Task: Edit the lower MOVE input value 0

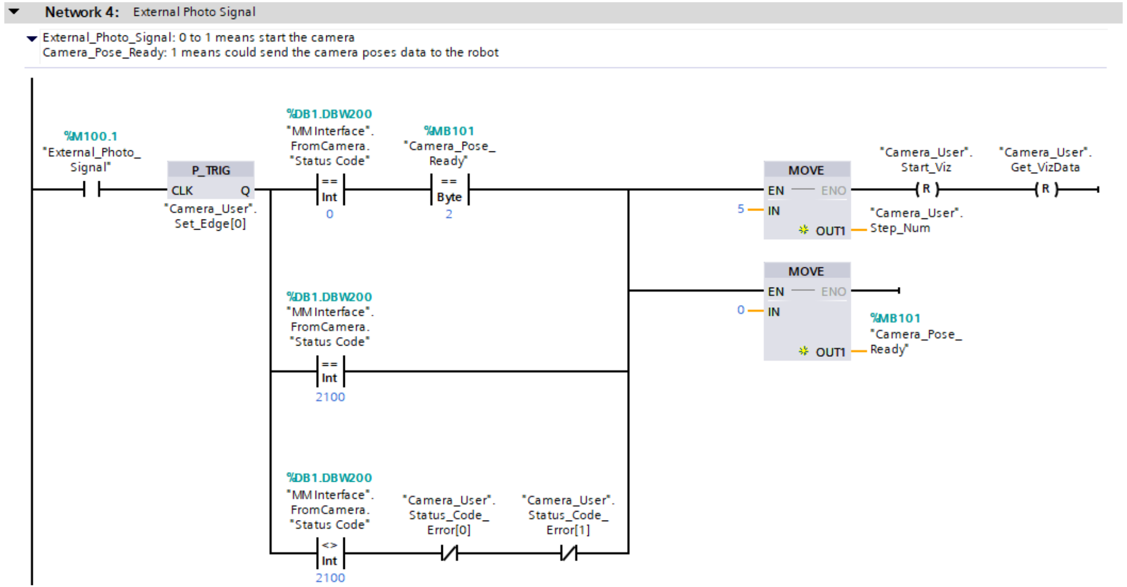Action: (740, 310)
